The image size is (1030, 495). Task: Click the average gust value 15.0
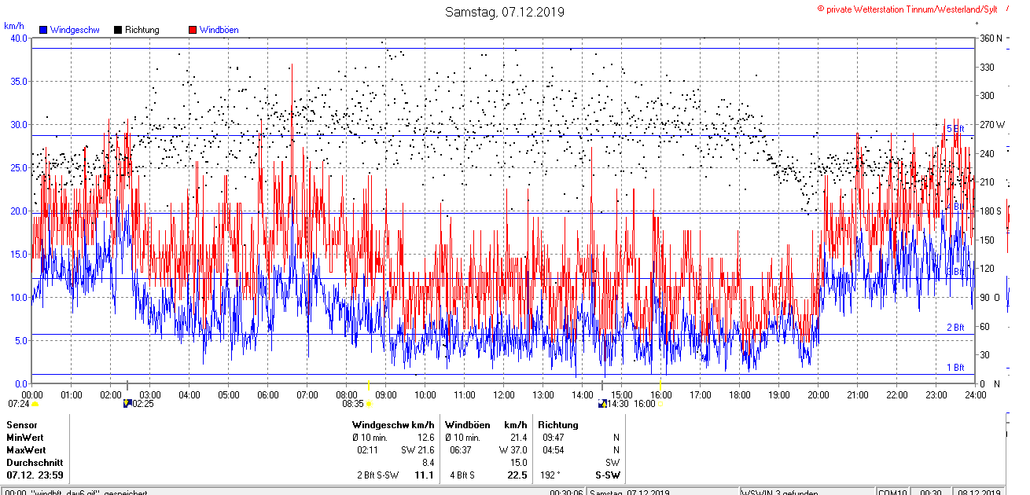[x=519, y=463]
